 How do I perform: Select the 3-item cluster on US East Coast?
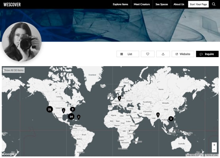pyautogui.click(x=73, y=109)
